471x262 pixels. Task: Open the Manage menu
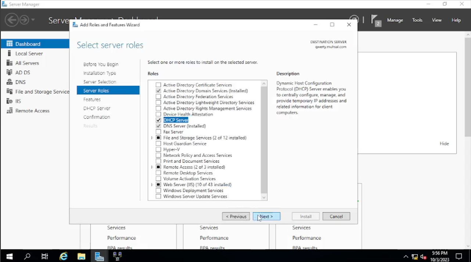395,20
